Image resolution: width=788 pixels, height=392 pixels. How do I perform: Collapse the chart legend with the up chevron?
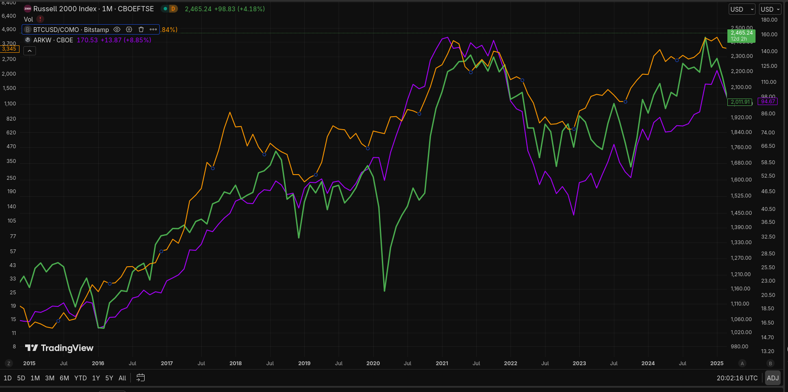click(x=29, y=51)
